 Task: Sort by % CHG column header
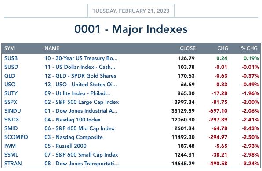[249, 48]
